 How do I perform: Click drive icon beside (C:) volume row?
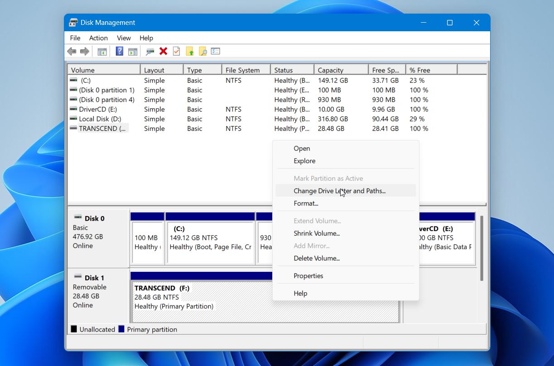pos(73,80)
